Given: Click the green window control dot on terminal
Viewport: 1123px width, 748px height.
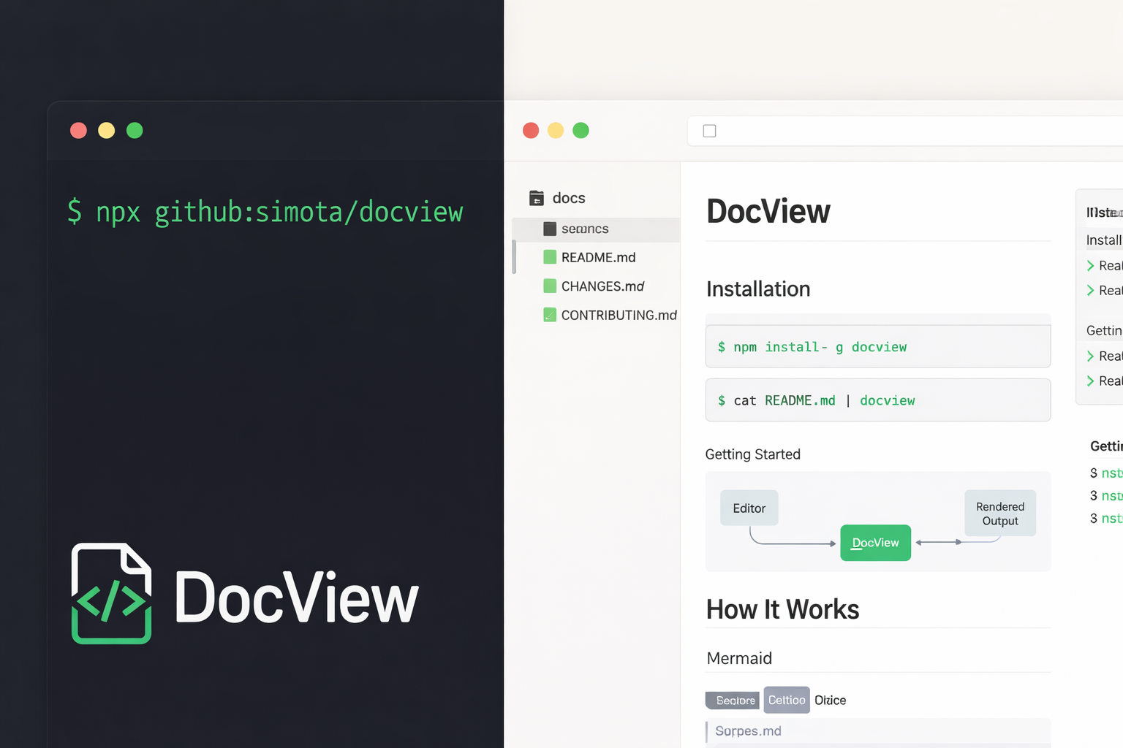Looking at the screenshot, I should coord(135,130).
